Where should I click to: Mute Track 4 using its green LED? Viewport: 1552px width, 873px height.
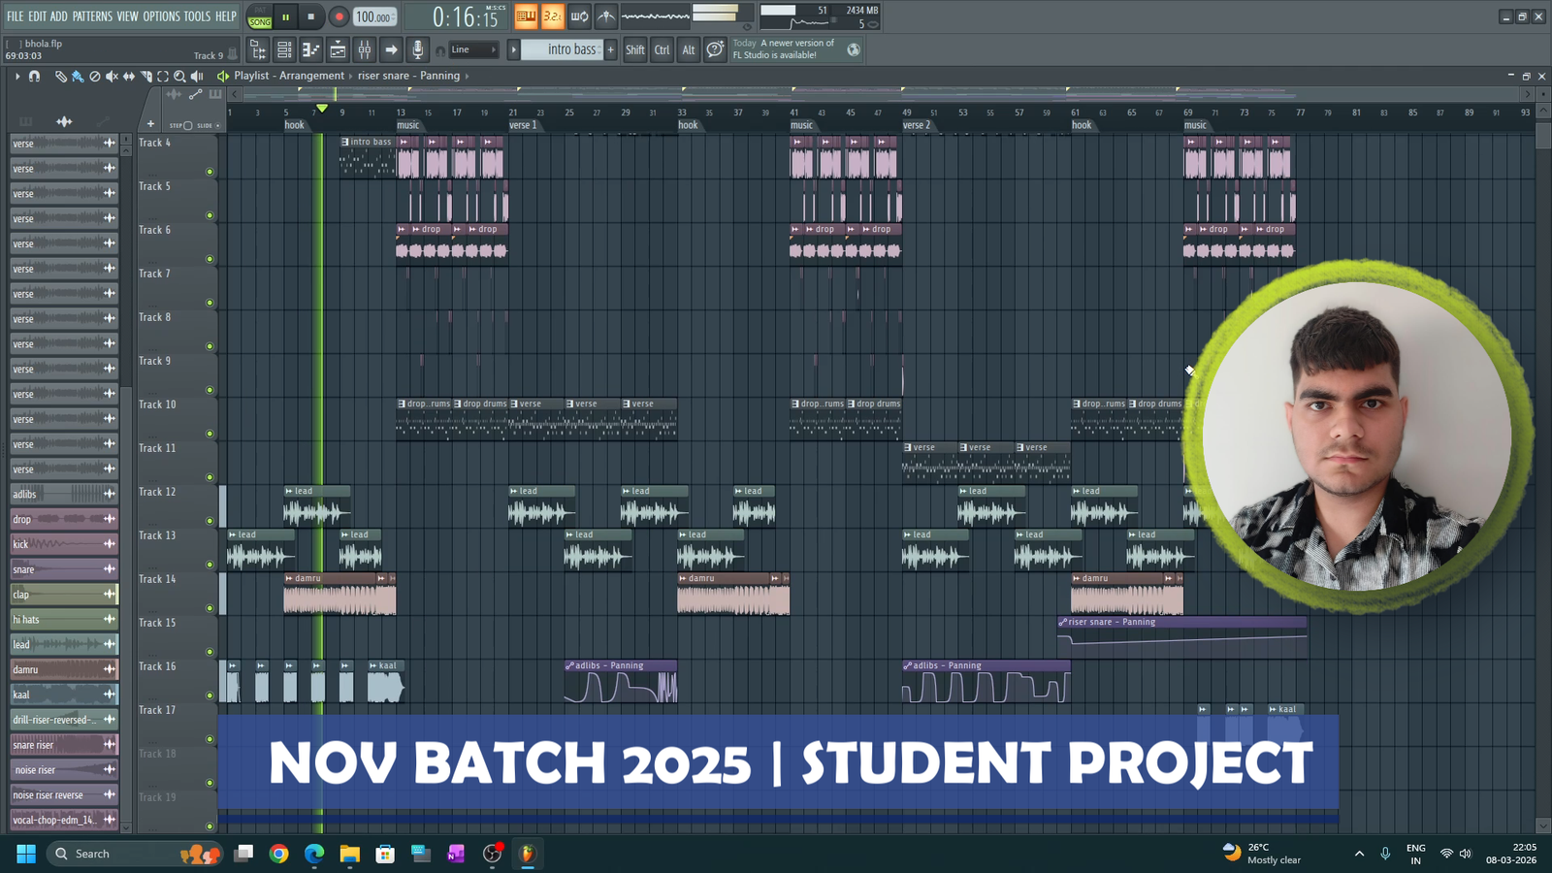click(210, 172)
